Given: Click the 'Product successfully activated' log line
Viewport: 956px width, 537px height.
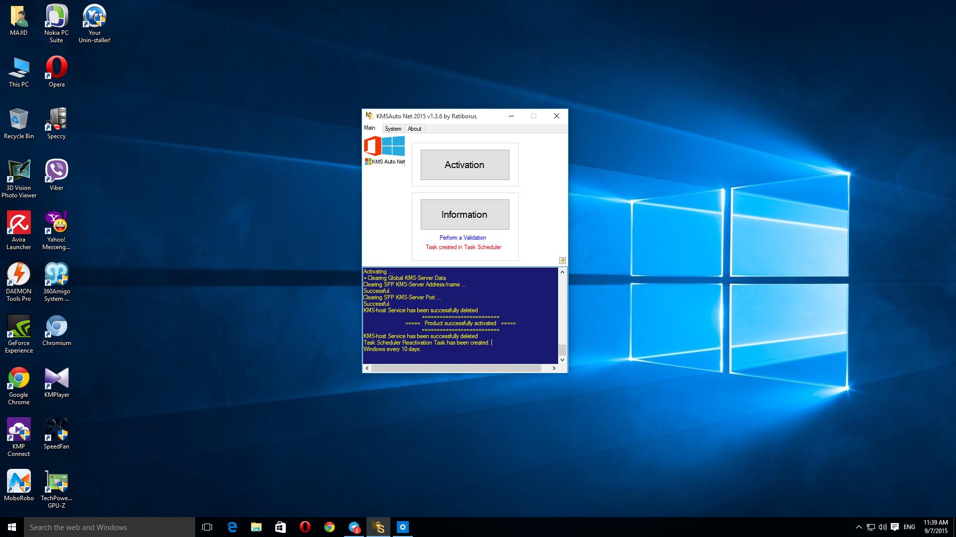Looking at the screenshot, I should click(460, 323).
